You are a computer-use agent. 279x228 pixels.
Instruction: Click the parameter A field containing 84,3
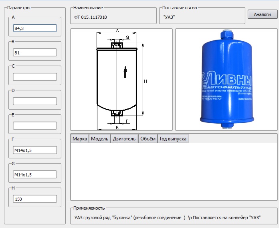pyautogui.click(x=34, y=28)
